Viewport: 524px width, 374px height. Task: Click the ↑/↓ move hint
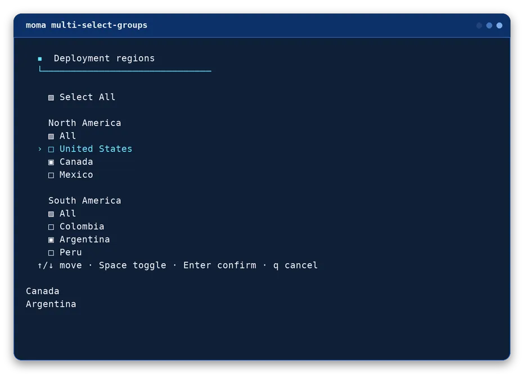60,265
